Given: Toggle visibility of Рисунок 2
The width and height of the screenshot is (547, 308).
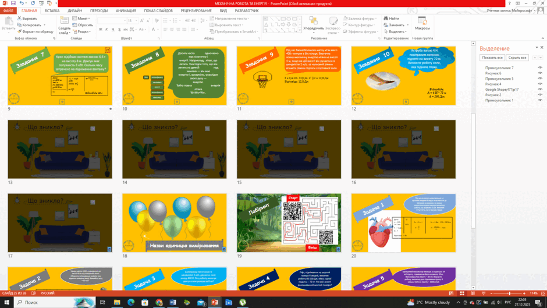Looking at the screenshot, I should point(540,95).
